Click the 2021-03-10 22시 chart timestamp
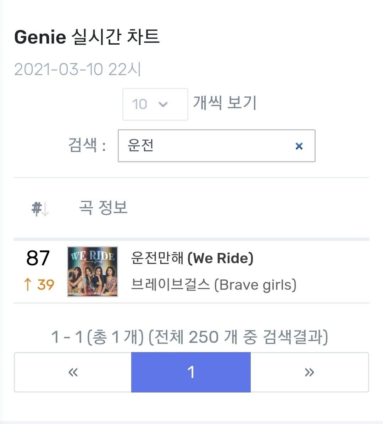The width and height of the screenshot is (383, 424). click(77, 69)
